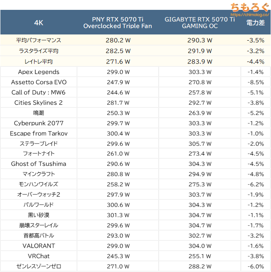271x272 pixels.
Task: Click the '263.9 W' value
Action: tap(200, 113)
